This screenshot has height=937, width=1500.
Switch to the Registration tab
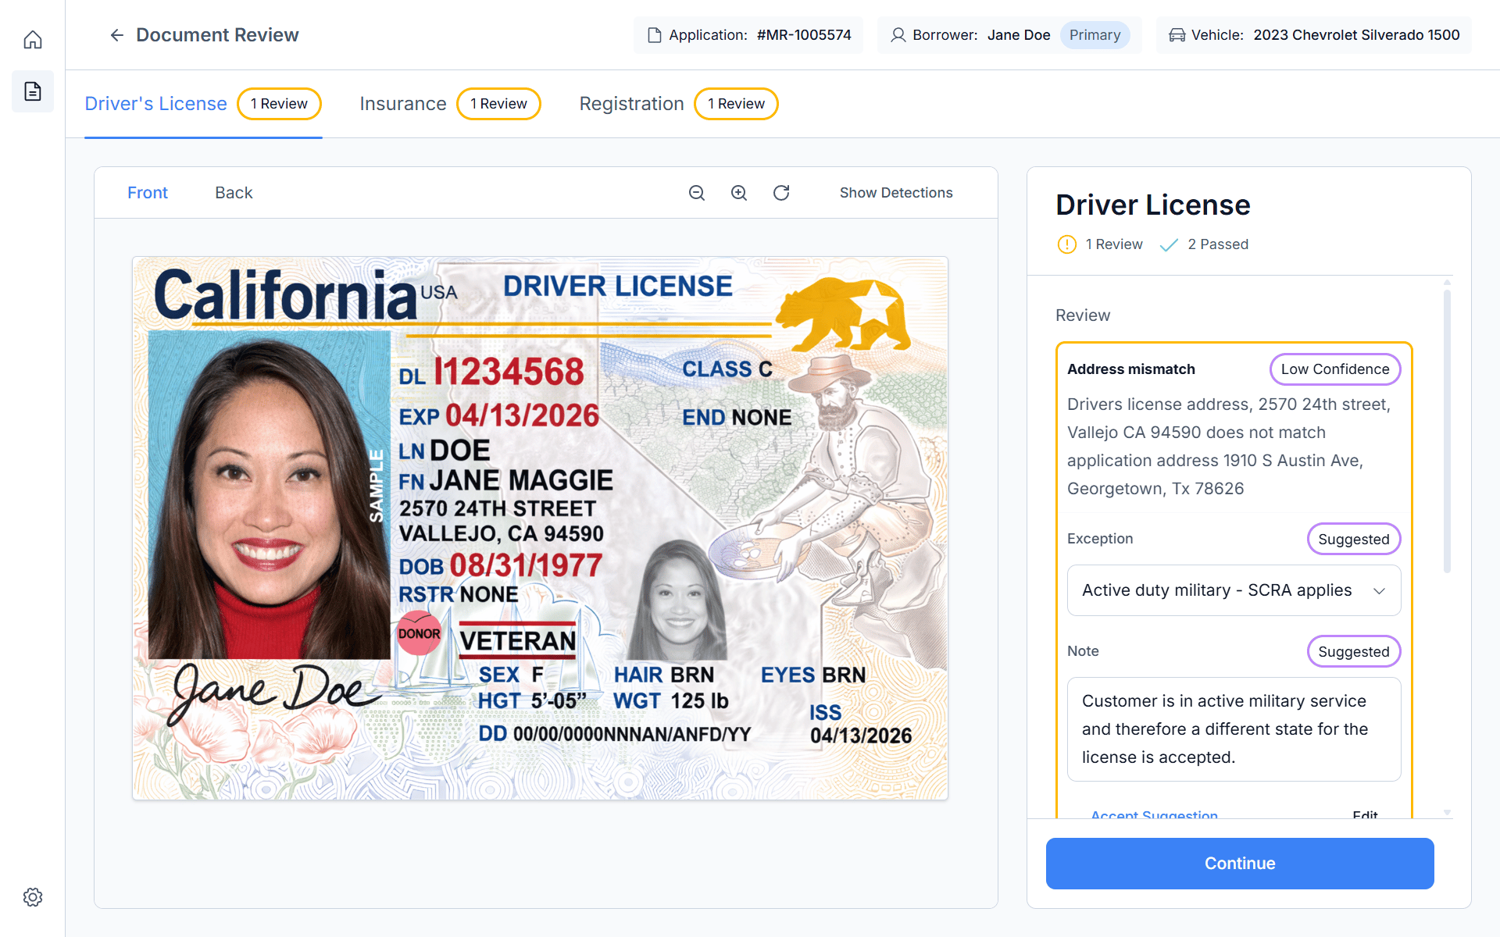[631, 104]
